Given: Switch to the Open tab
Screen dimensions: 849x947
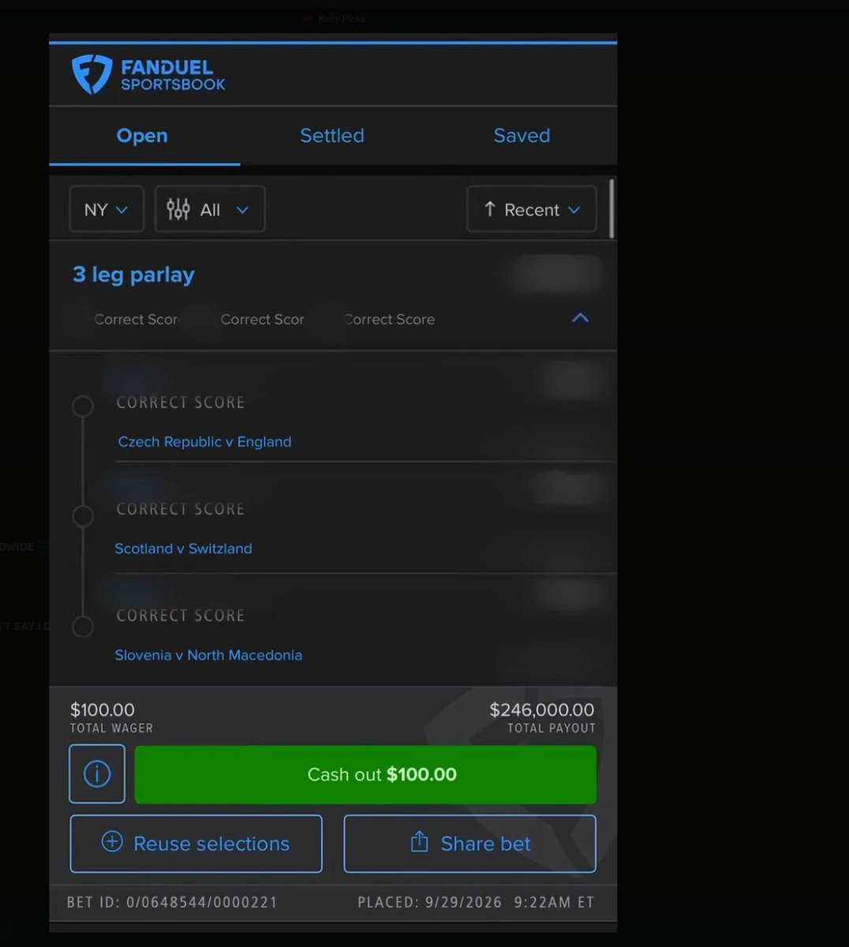Looking at the screenshot, I should (142, 136).
